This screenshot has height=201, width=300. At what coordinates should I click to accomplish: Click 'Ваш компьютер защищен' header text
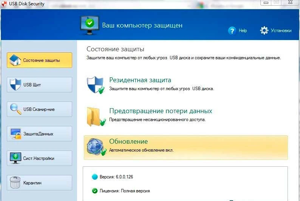(x=142, y=25)
